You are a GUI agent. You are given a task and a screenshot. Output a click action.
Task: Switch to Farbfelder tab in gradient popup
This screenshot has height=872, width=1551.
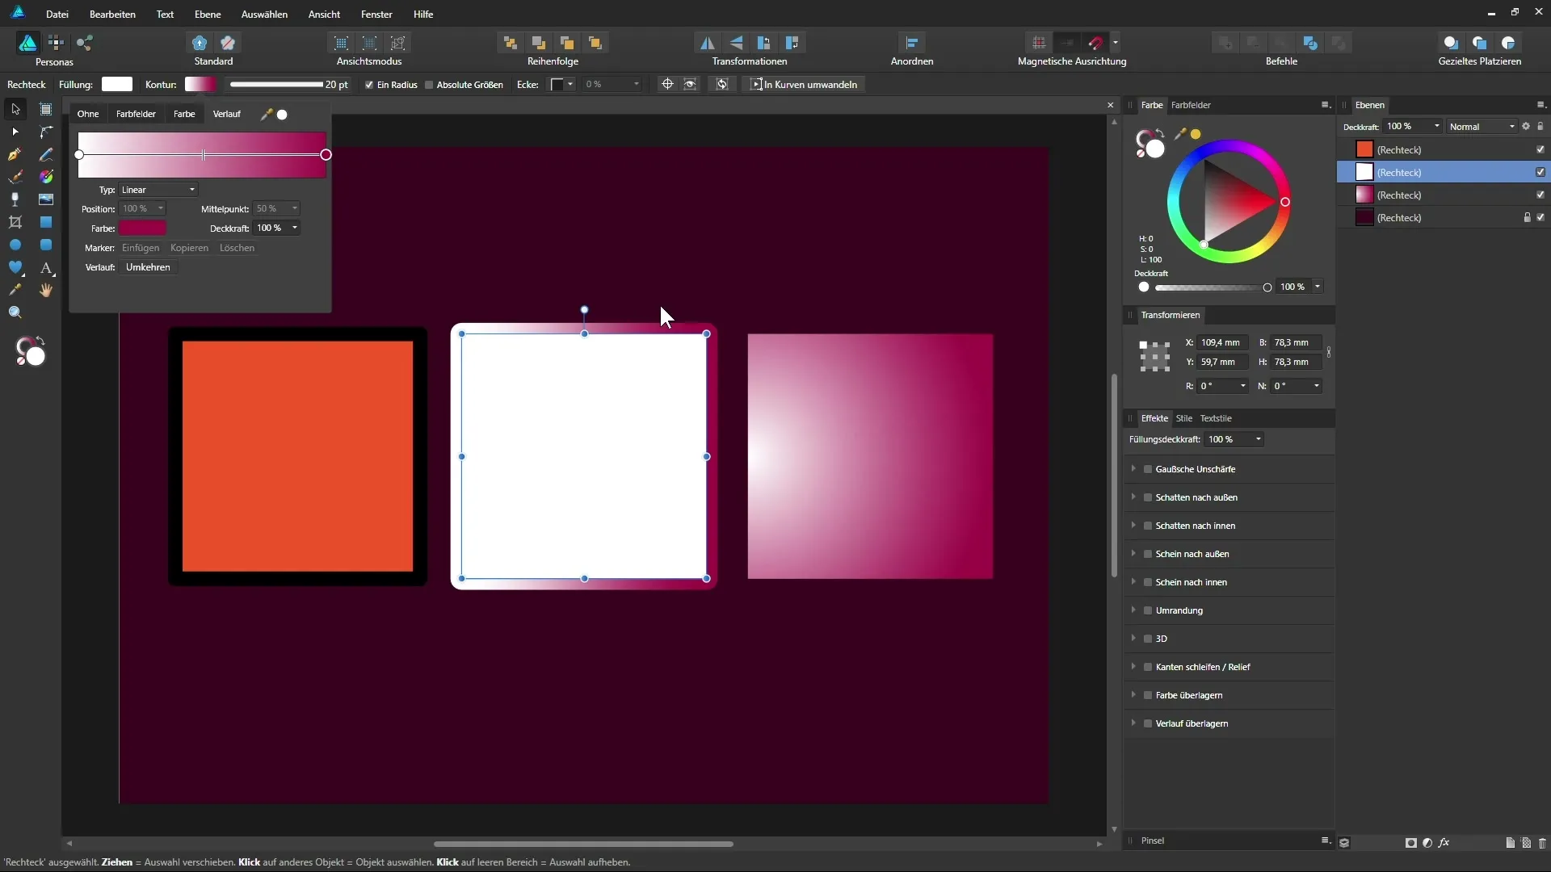pos(136,115)
